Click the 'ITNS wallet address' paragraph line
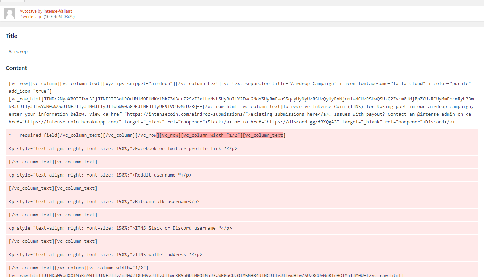 point(242,255)
